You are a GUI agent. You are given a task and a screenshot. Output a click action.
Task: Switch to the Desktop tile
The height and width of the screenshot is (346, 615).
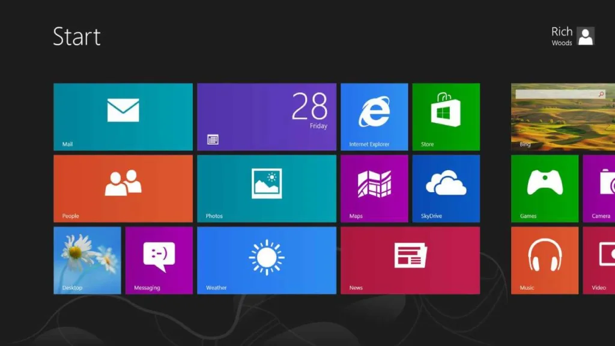tap(87, 260)
